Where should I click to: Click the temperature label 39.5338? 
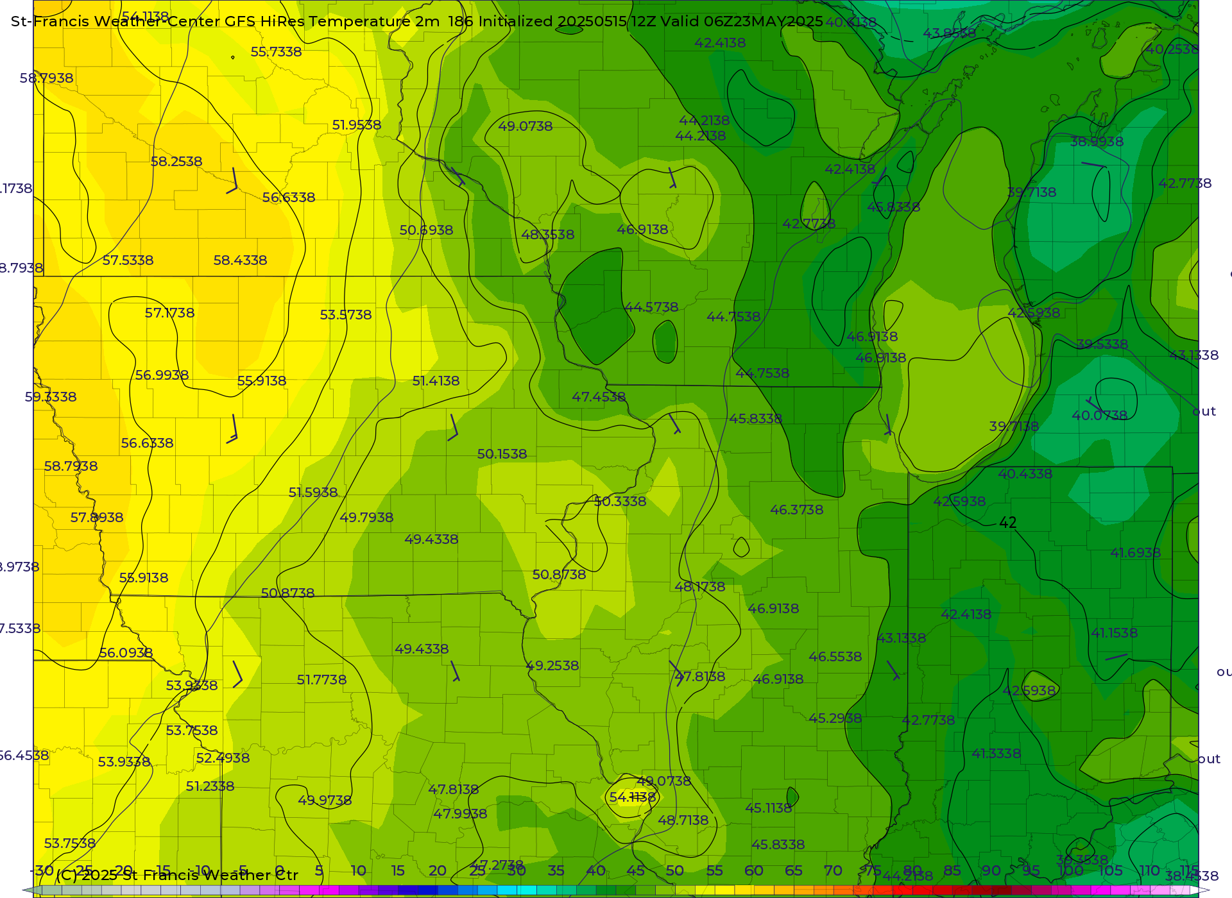tap(1102, 344)
